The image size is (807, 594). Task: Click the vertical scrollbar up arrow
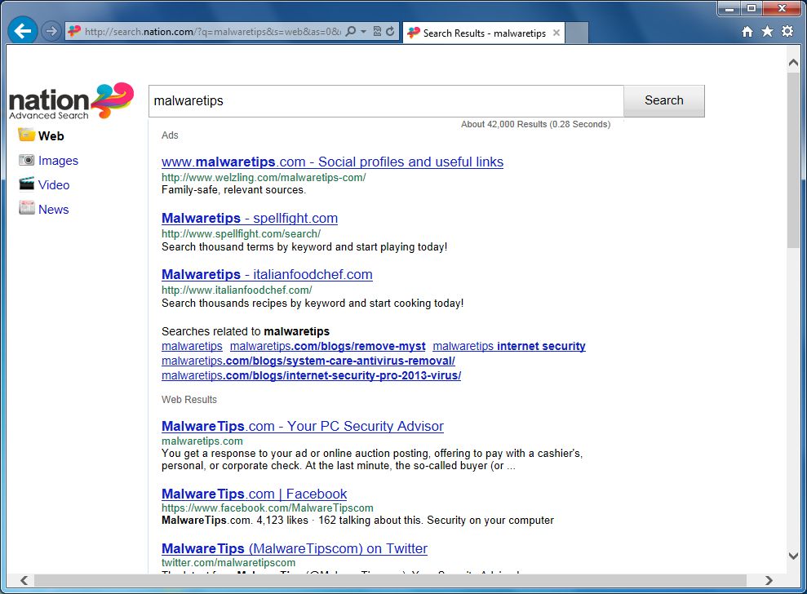(x=793, y=62)
